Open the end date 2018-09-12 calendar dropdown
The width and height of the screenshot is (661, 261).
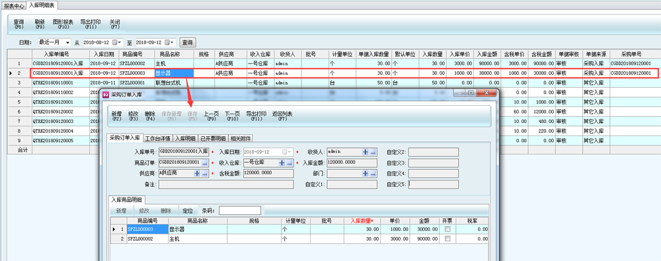click(172, 42)
